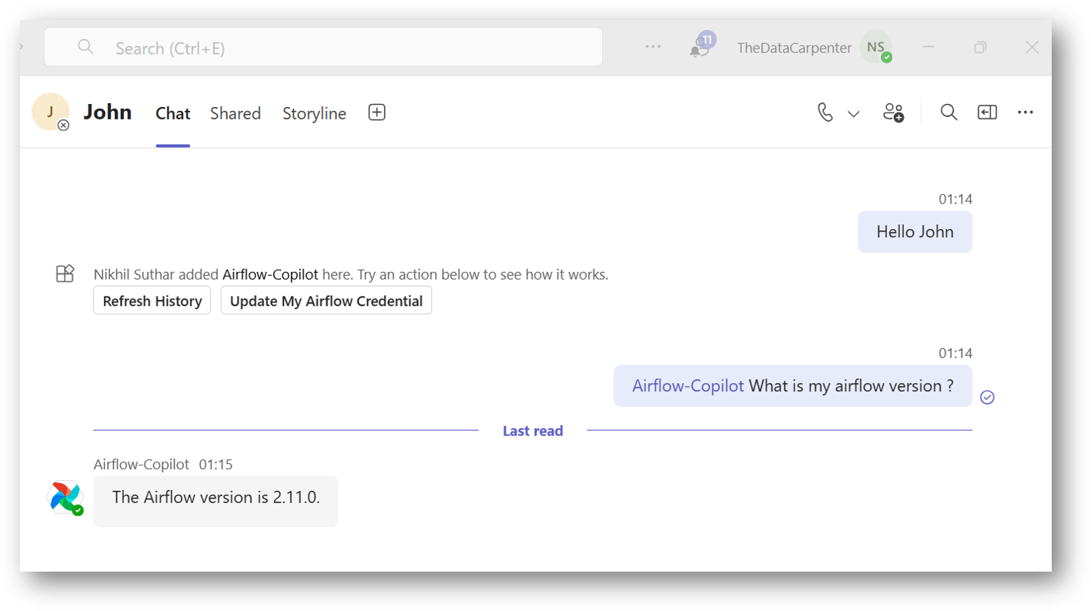Start an audio call with John
The height and width of the screenshot is (611, 1091).
(x=825, y=112)
